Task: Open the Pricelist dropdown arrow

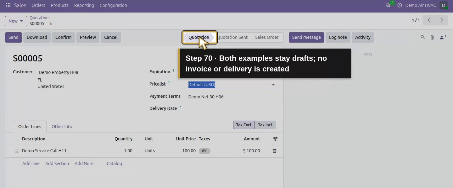Action: (273, 85)
